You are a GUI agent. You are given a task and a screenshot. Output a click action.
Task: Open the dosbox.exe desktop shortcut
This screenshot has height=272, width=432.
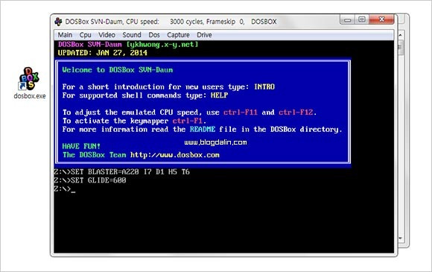[x=30, y=83]
